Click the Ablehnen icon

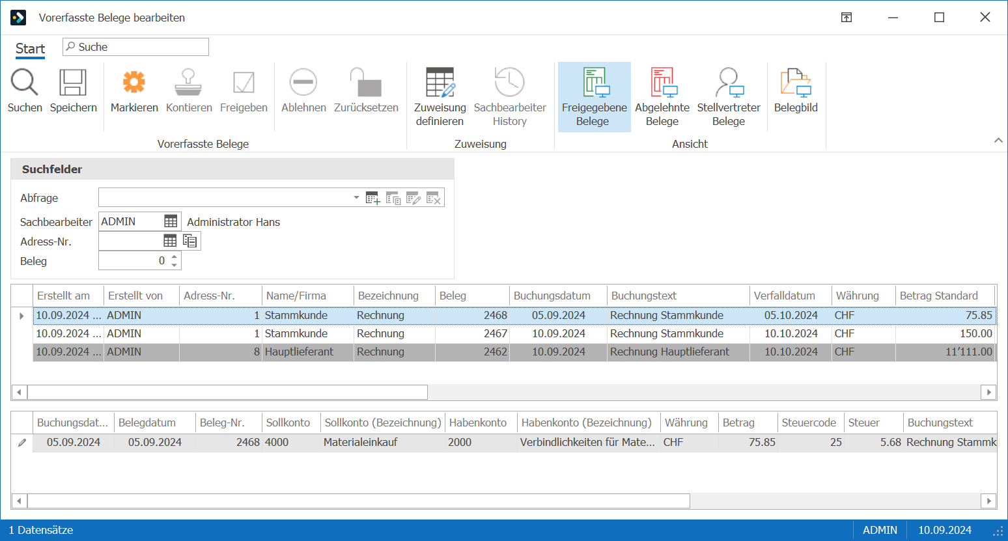click(x=303, y=83)
